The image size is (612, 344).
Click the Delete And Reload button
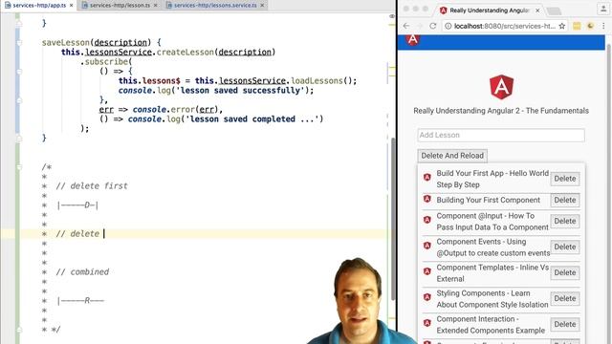coord(452,156)
